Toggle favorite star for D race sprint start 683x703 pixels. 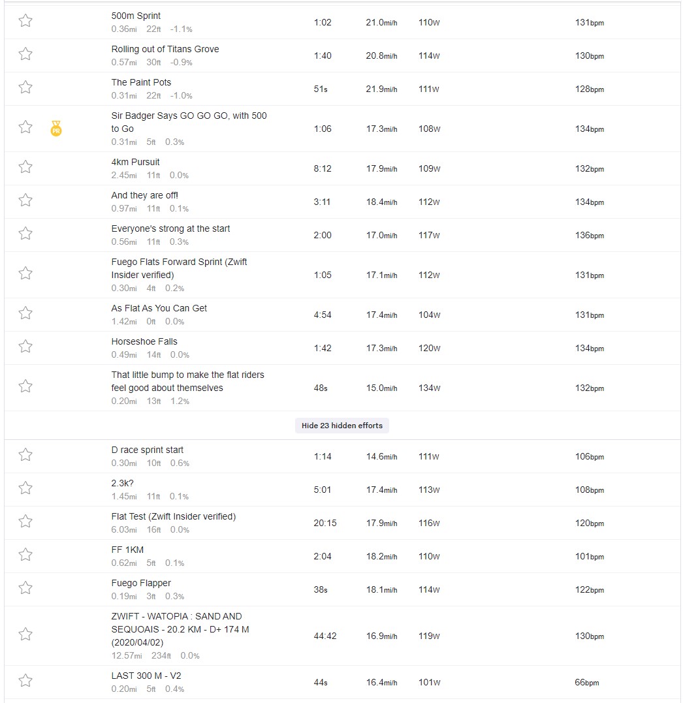point(25,454)
